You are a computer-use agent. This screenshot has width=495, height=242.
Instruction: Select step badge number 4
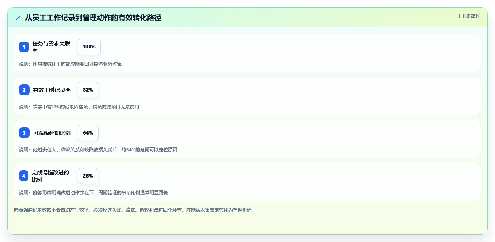24,176
